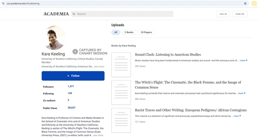This screenshot has height=139, width=258.
Task: Expand Sound Clash description with more
Action: 243,60
